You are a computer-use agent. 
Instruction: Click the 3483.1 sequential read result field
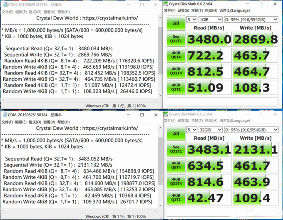(x=209, y=149)
